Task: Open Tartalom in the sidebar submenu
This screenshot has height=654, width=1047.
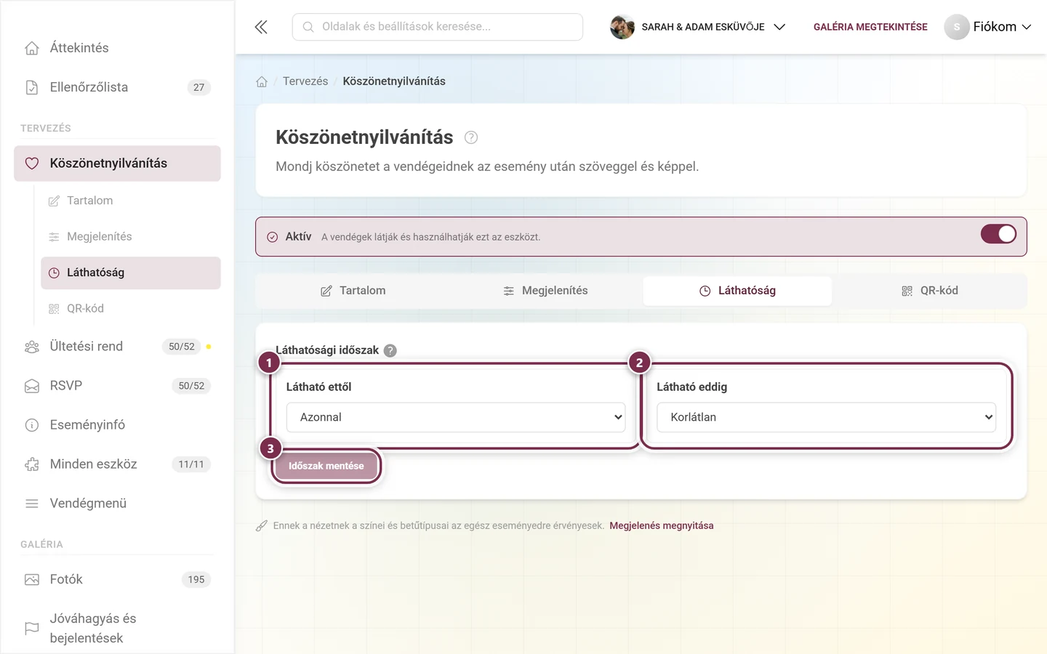Action: click(x=131, y=201)
